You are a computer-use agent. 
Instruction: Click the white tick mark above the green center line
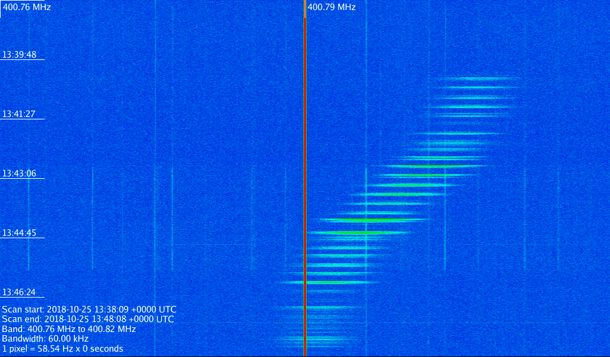point(305,8)
